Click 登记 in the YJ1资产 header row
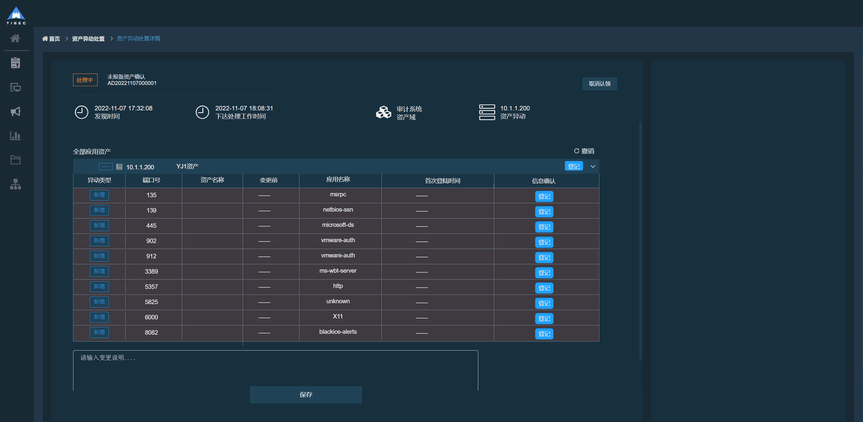Viewport: 863px width, 422px height. pyautogui.click(x=574, y=167)
